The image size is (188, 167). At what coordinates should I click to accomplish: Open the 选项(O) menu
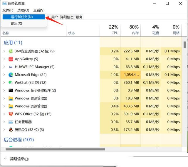coord(23,10)
